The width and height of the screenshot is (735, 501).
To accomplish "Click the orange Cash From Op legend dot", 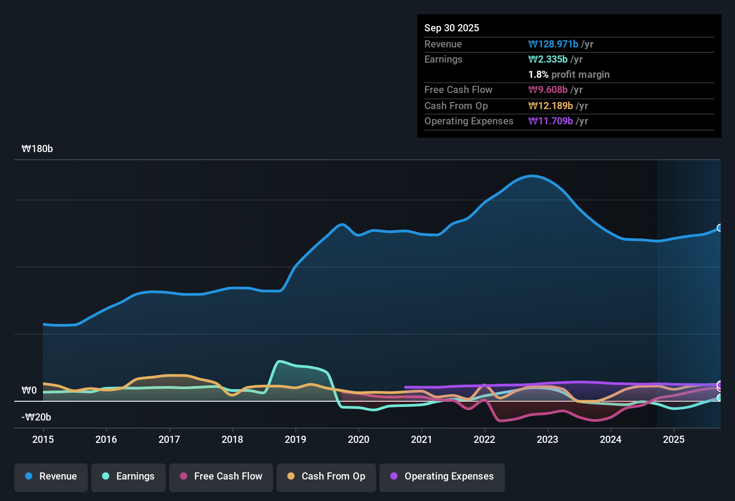I will point(291,476).
